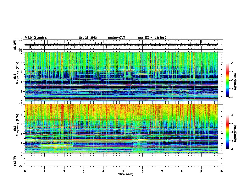Click the ch.1 spectrogram image panel
This screenshot has height=192, width=249.
121,77
